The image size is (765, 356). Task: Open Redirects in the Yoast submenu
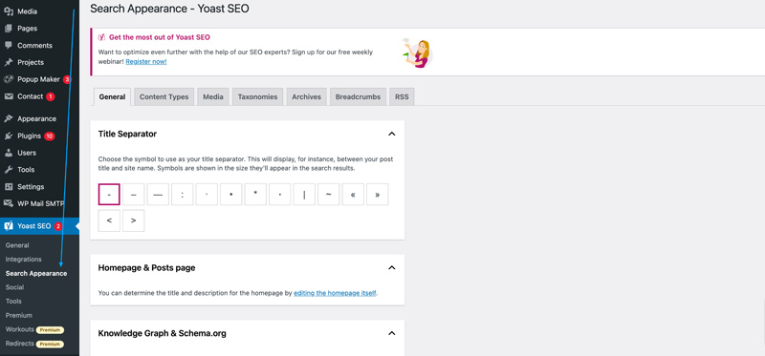(20, 344)
